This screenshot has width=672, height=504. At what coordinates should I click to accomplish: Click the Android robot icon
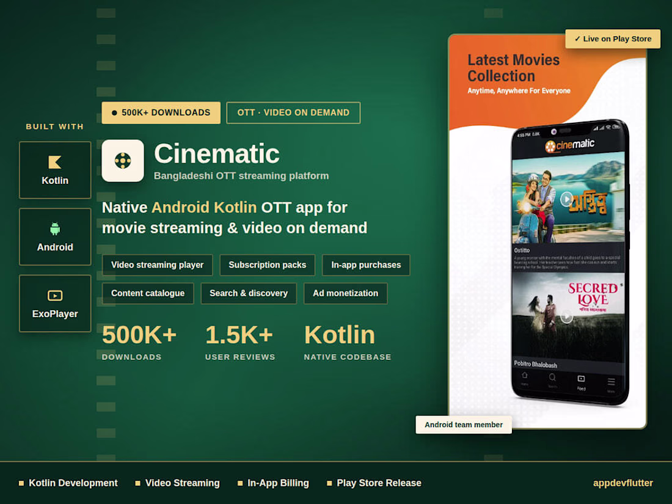(55, 229)
